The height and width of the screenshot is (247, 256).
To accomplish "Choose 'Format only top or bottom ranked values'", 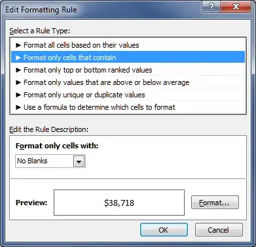I will [x=128, y=70].
